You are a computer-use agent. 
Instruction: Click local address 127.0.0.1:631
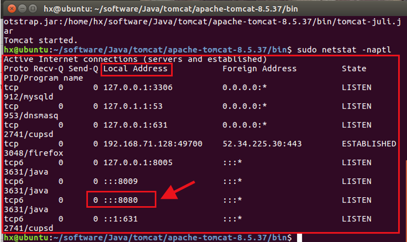pos(135,125)
